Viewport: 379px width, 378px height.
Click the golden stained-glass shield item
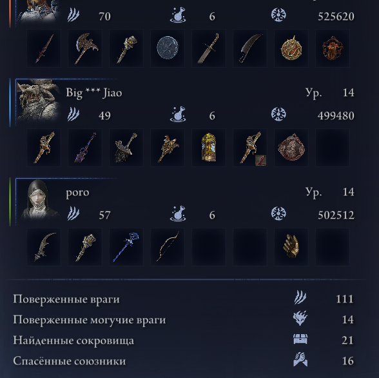(209, 148)
